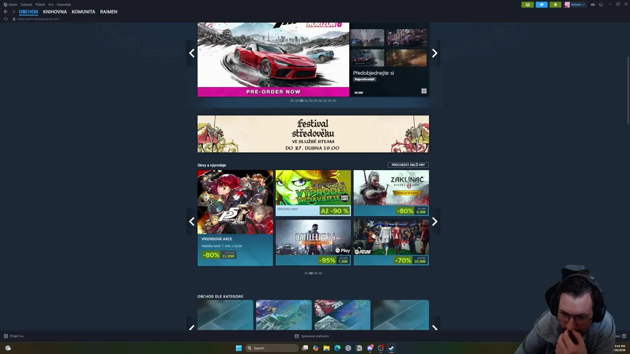Enter Big Picture mode via the monitor icon

[x=600, y=4]
